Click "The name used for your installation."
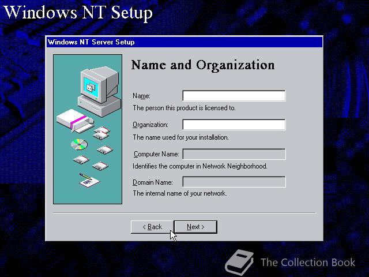Viewport: 369px width, 277px height. pyautogui.click(x=180, y=137)
